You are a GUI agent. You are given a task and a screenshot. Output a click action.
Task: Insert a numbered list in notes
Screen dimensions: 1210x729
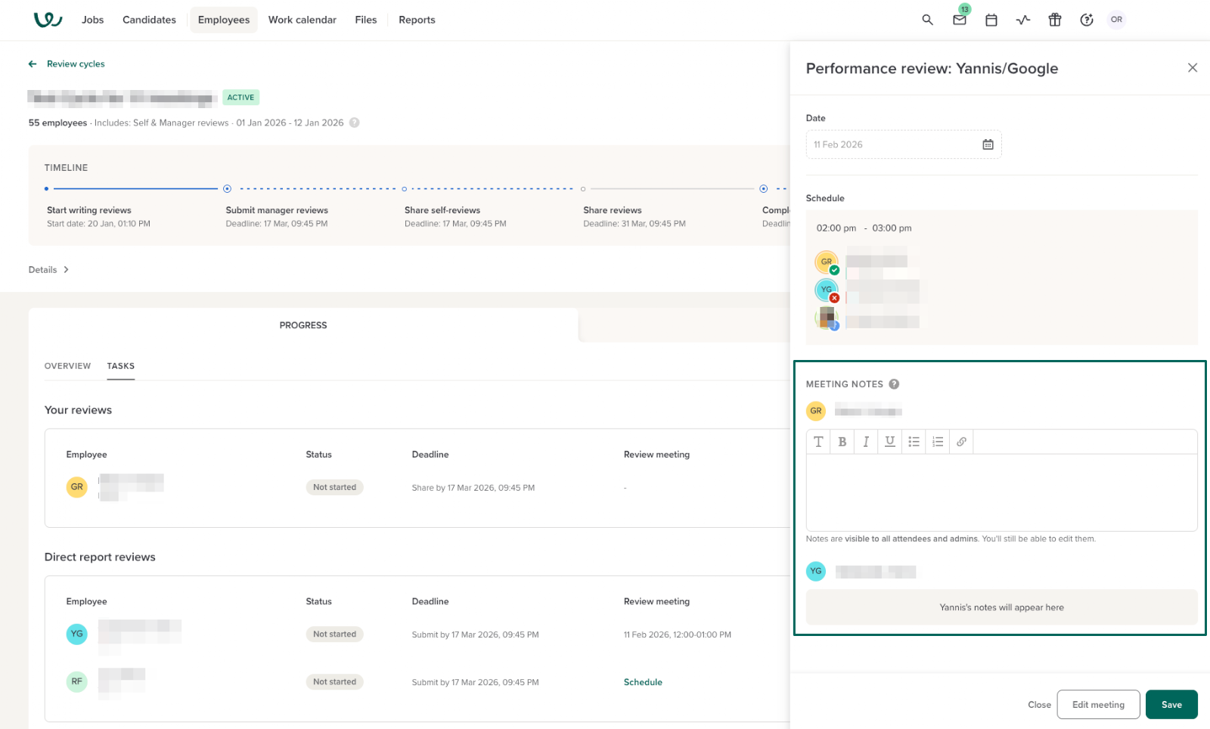(x=938, y=442)
